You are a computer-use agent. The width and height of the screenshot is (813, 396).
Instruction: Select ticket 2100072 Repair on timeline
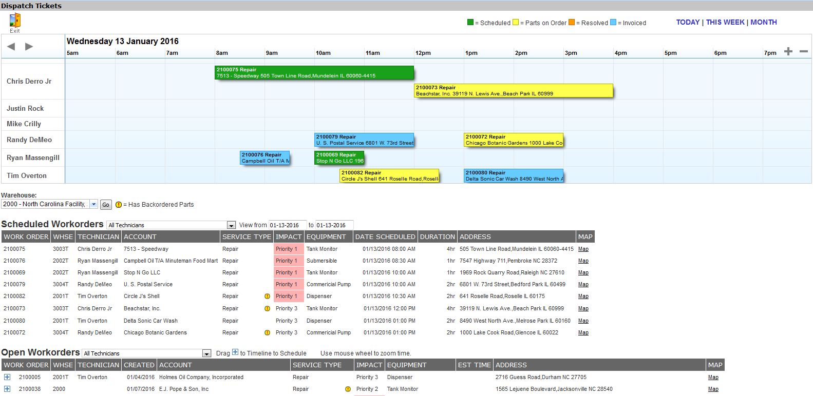514,140
